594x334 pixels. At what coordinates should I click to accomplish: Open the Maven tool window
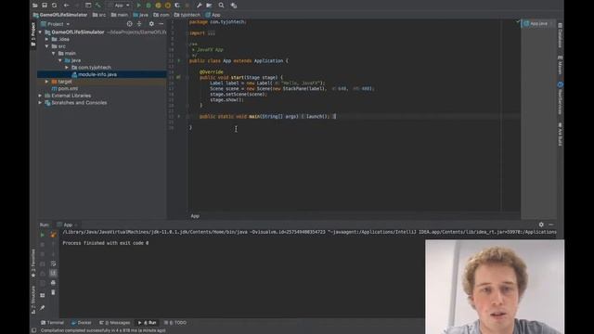[560, 64]
